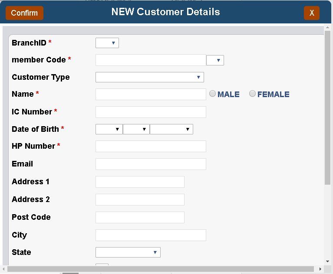The image size is (333, 274).
Task: Click the HP Number input box
Action: [x=151, y=147]
